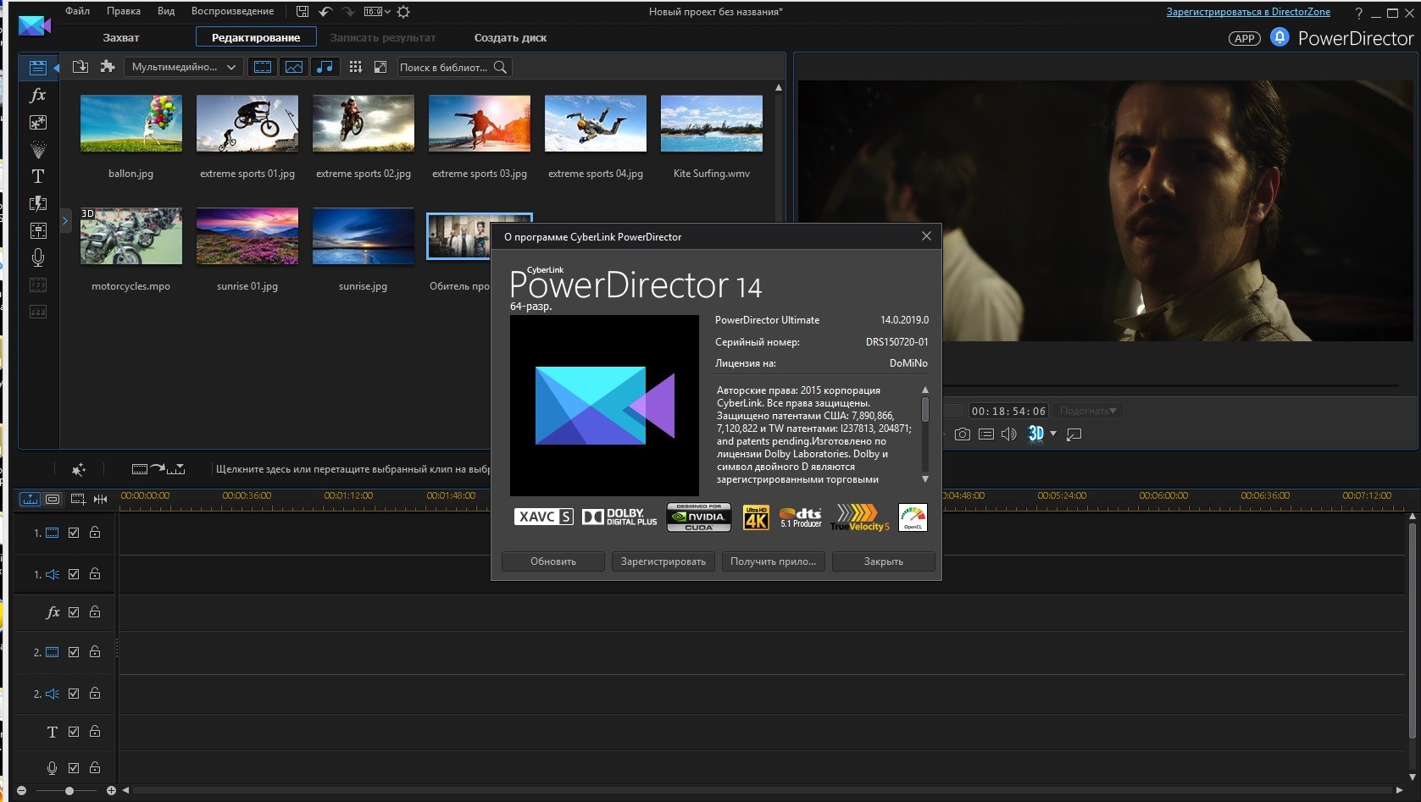Open the Title room (T) in sidebar
1421x802 pixels.
point(38,176)
